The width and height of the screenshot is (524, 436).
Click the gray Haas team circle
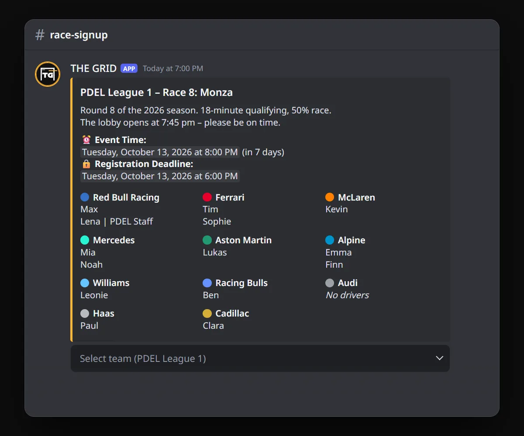pos(85,313)
